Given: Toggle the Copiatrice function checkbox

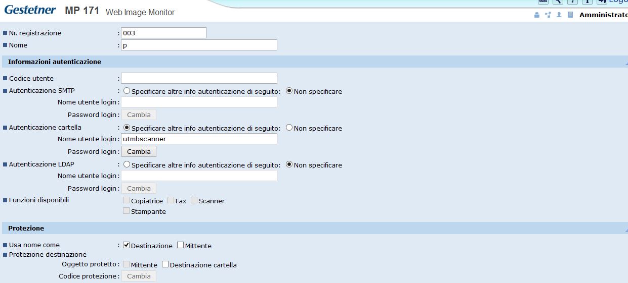Looking at the screenshot, I should (127, 200).
